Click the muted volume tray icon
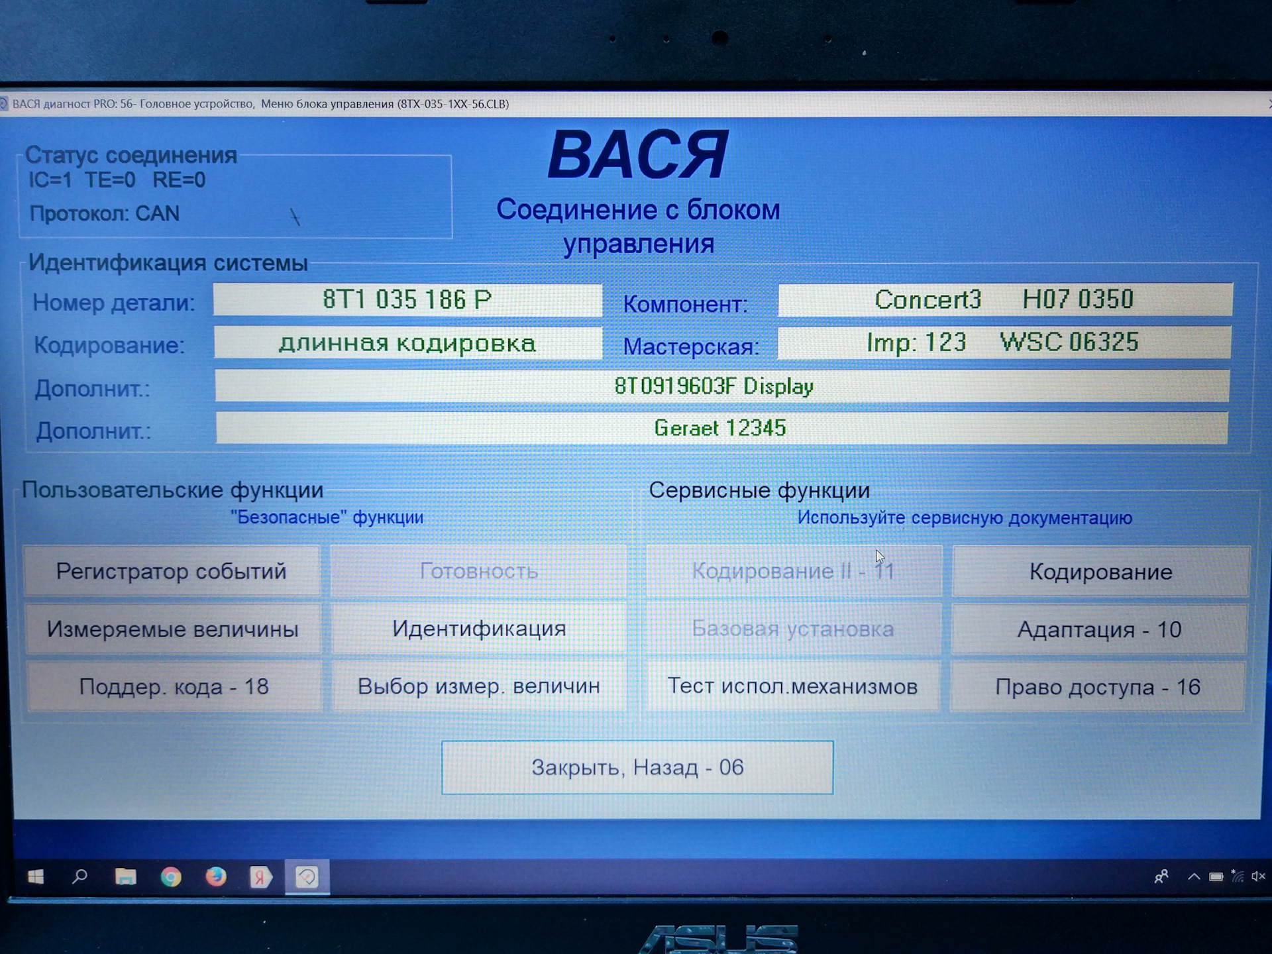This screenshot has height=954, width=1272. click(1258, 876)
